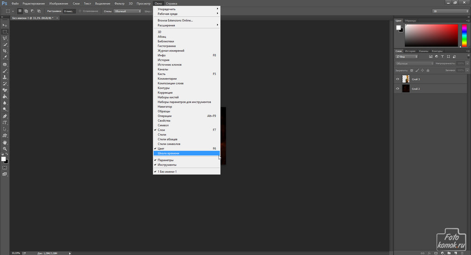Click the add layer style fx icon
The height and width of the screenshot is (255, 471).
coord(428,252)
